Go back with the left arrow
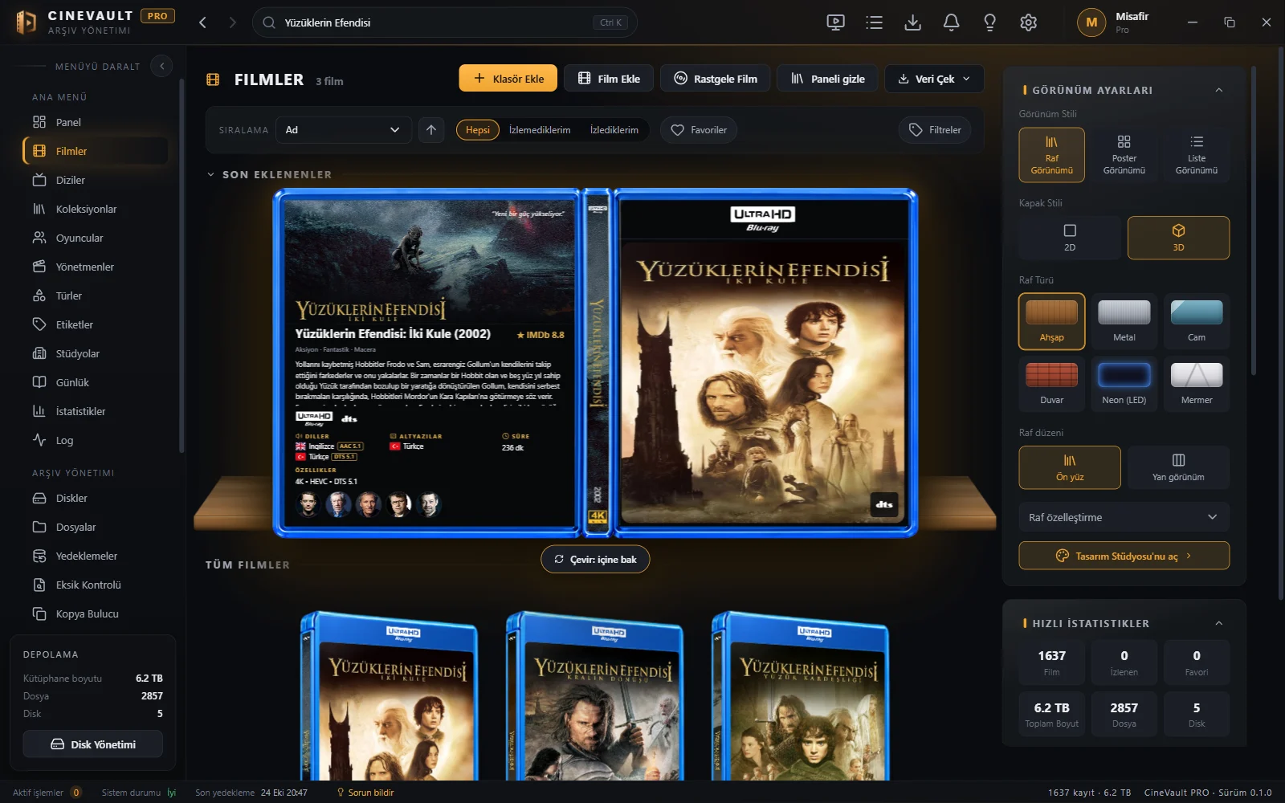This screenshot has height=803, width=1285. click(x=202, y=22)
